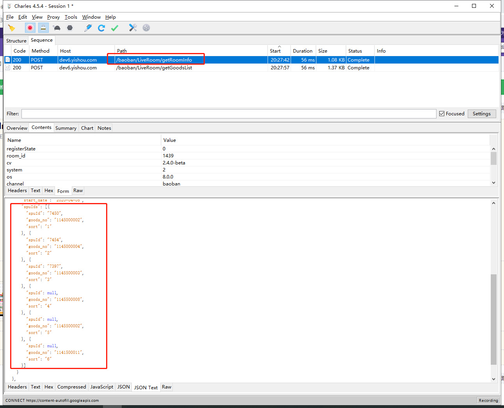The image size is (504, 408).
Task: Select the request Hex tab
Action: click(x=49, y=191)
